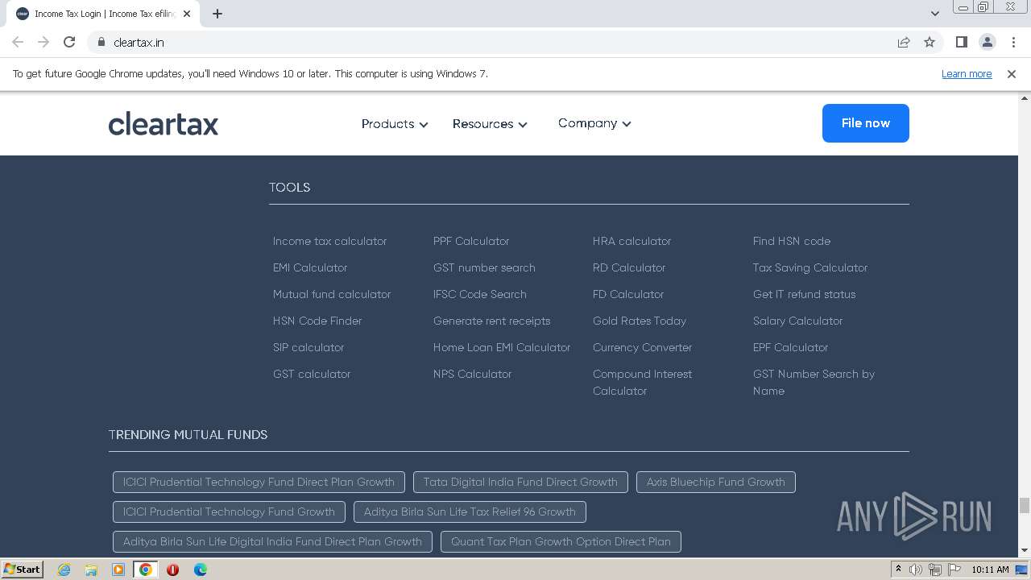The image size is (1031, 580).
Task: Select Tata Digital India Fund Direct Growth
Action: click(520, 482)
